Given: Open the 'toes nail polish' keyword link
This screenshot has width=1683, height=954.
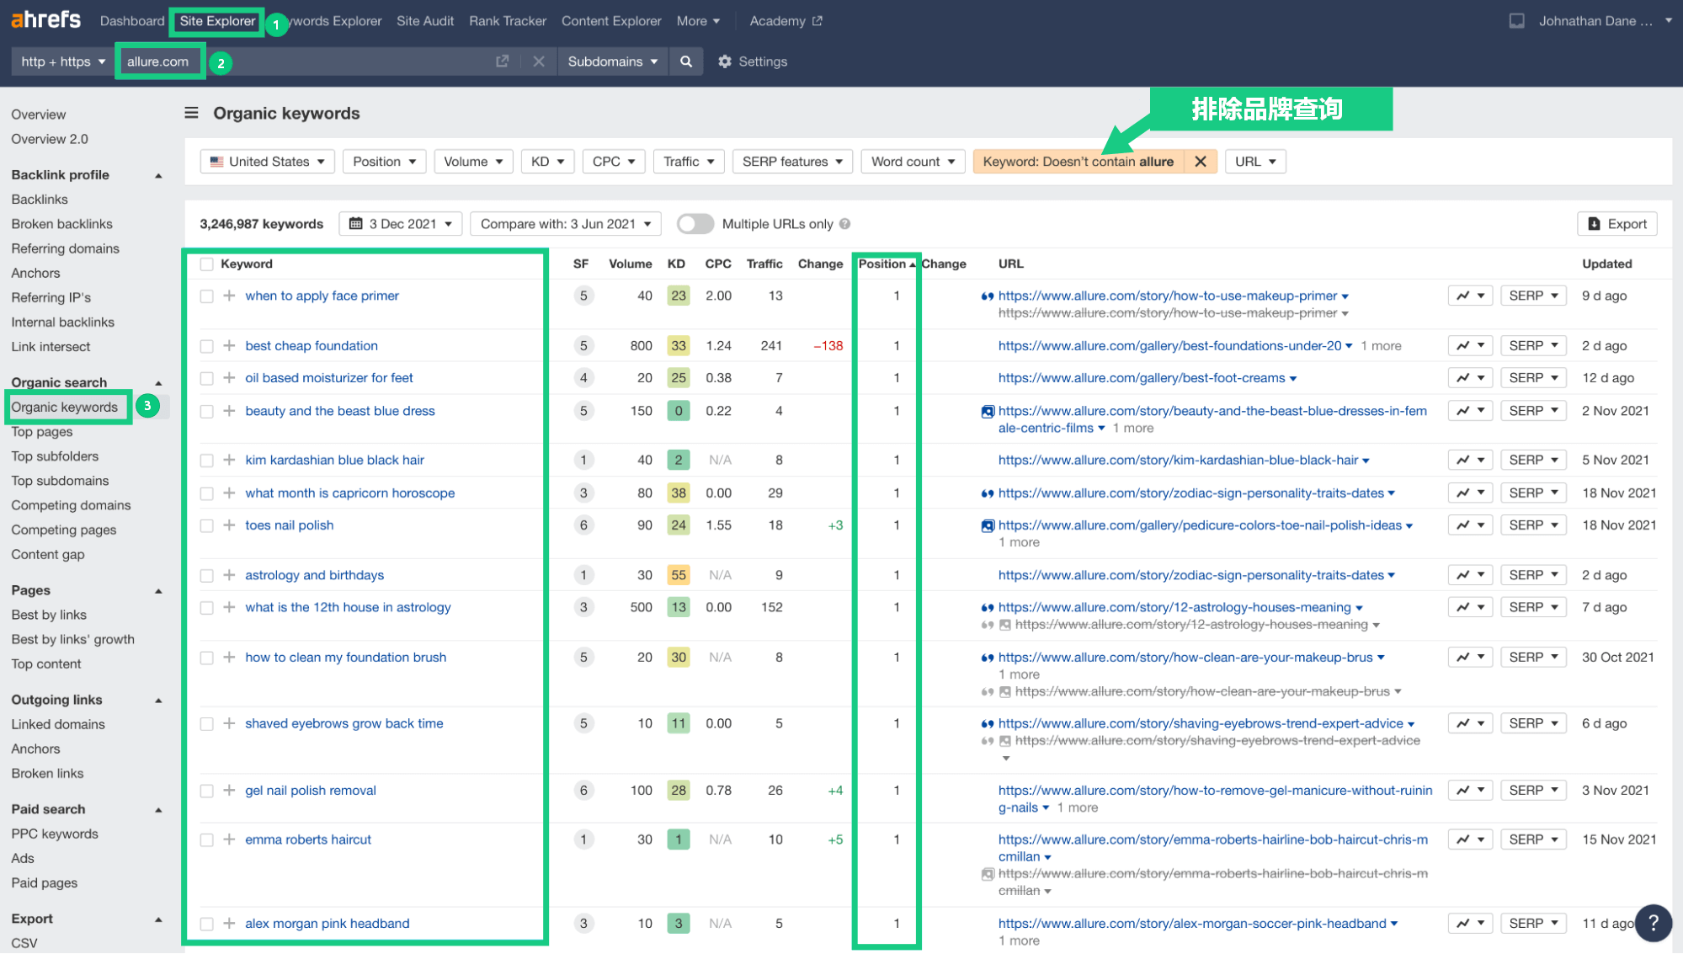Looking at the screenshot, I should click(290, 525).
